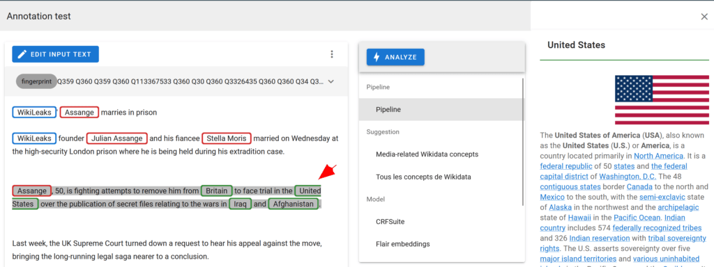Click the Suggestion section label

(x=383, y=131)
